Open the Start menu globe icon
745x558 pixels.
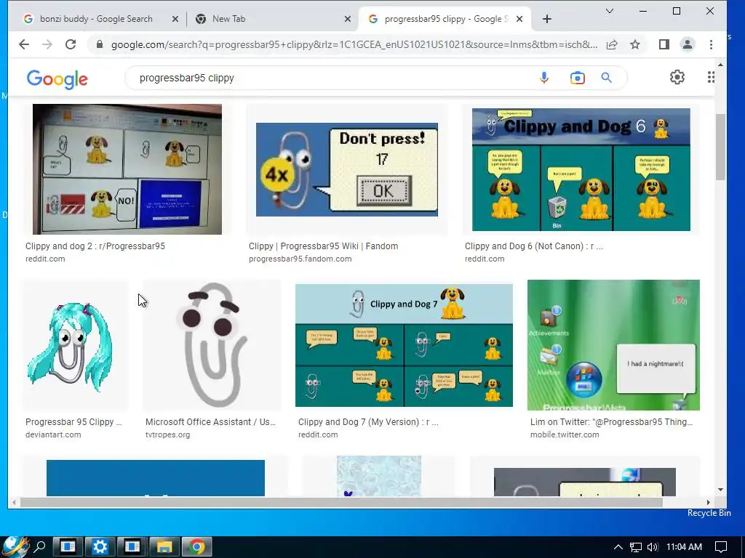click(x=16, y=546)
